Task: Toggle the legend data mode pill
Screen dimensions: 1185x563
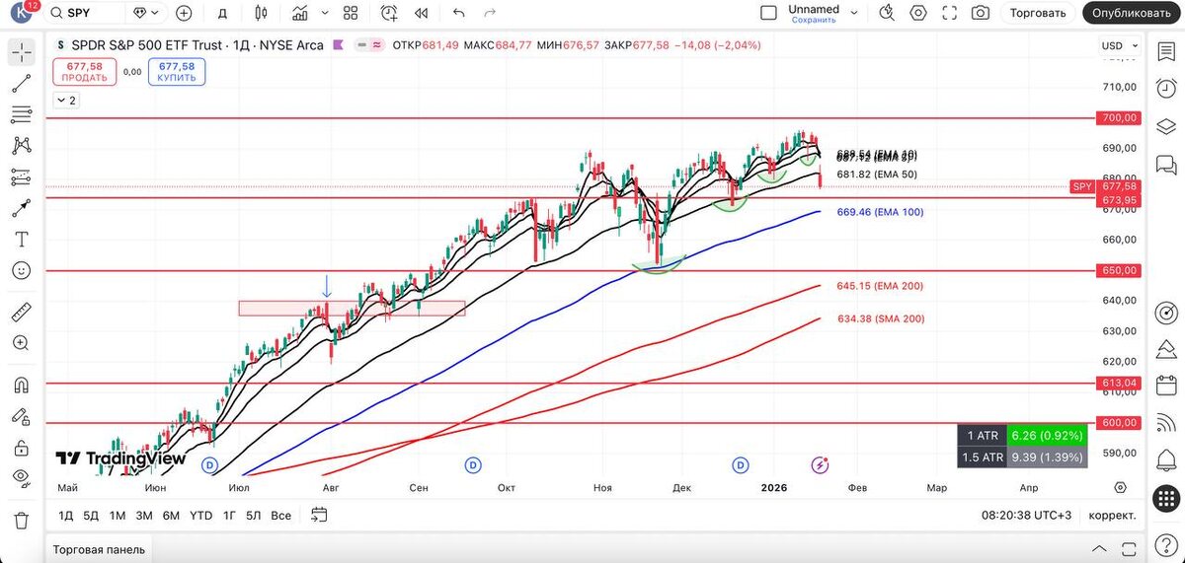Action: [368, 44]
